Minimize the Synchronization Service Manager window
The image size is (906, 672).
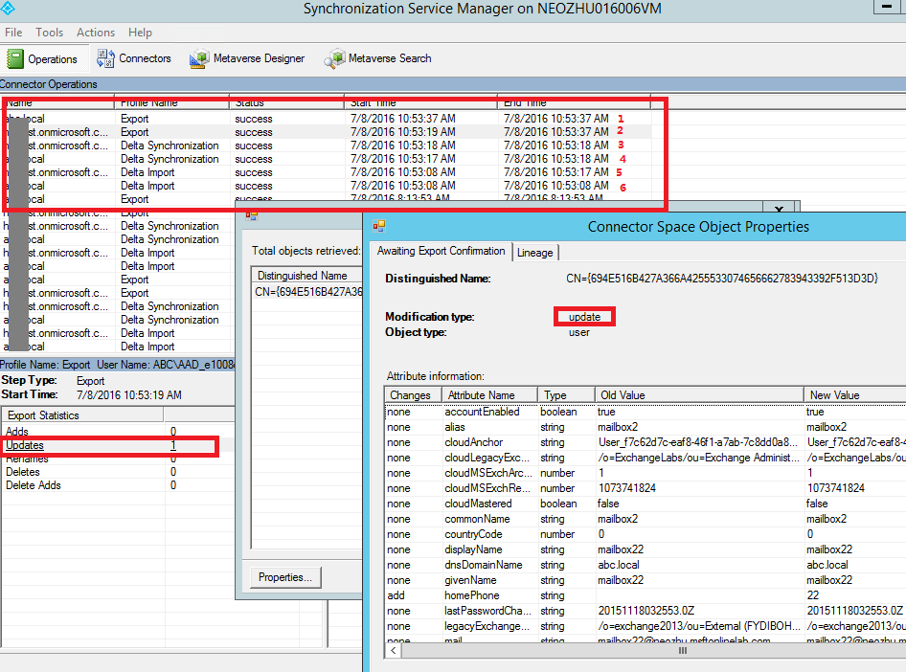887,7
